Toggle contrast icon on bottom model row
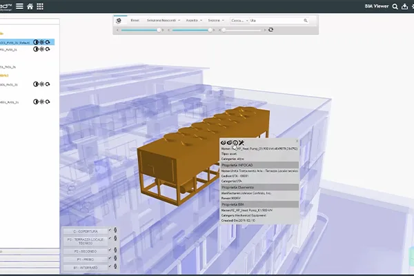The width and height of the screenshot is (414, 276). 36,101
